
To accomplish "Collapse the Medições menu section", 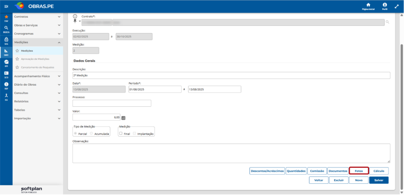I will (x=38, y=42).
